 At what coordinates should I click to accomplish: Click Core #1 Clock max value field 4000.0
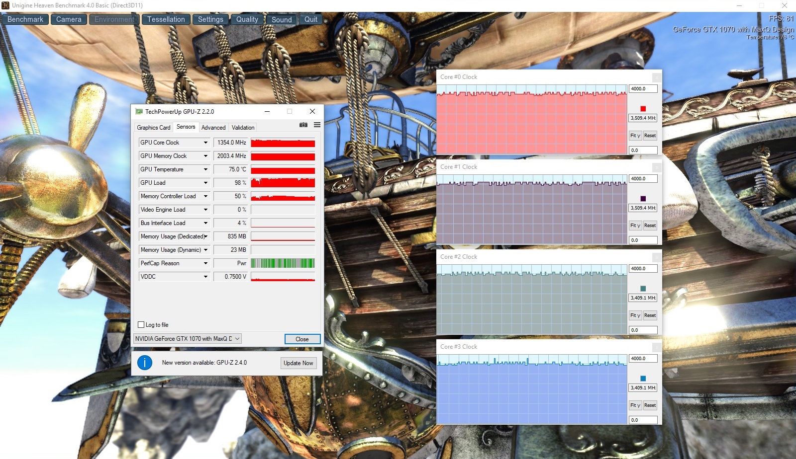643,179
